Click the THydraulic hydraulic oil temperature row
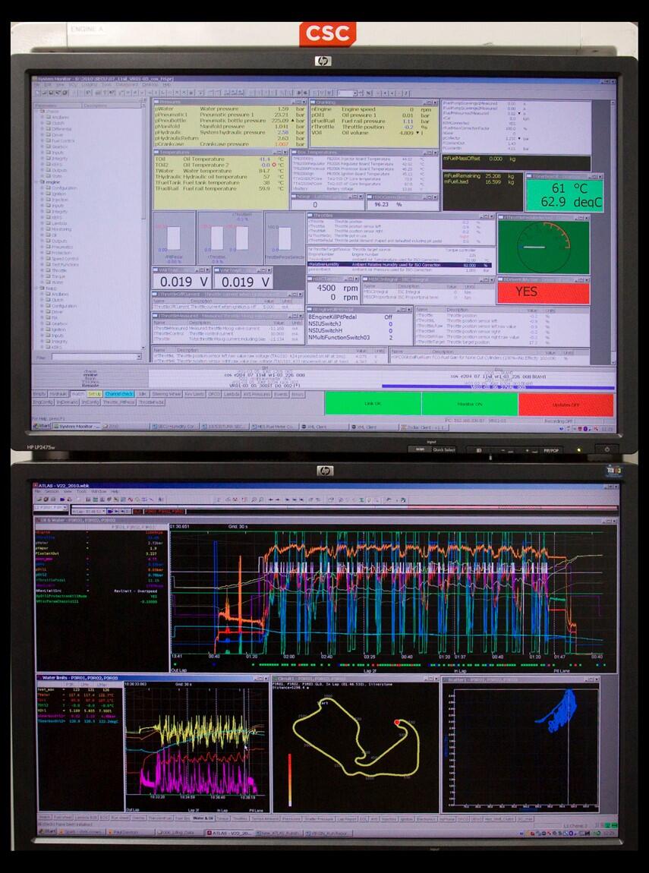The image size is (649, 873). (220, 177)
